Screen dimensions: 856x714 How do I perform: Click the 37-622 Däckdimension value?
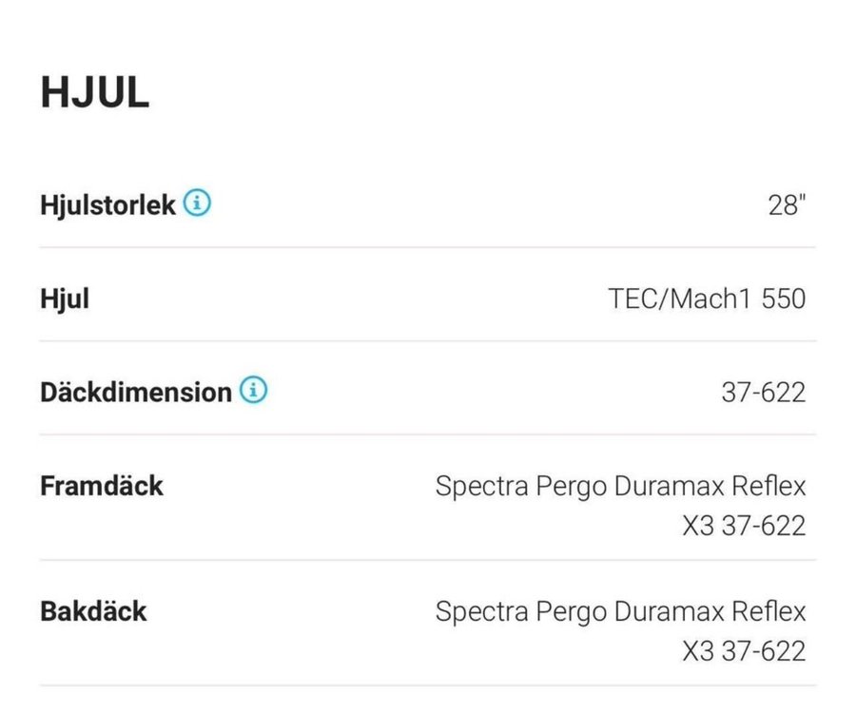click(x=763, y=392)
